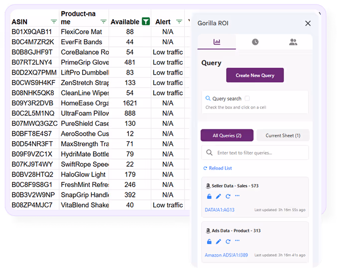This screenshot has width=342, height=268.
Task: Click the Amazon logo on Seller Data card
Action: 208,185
